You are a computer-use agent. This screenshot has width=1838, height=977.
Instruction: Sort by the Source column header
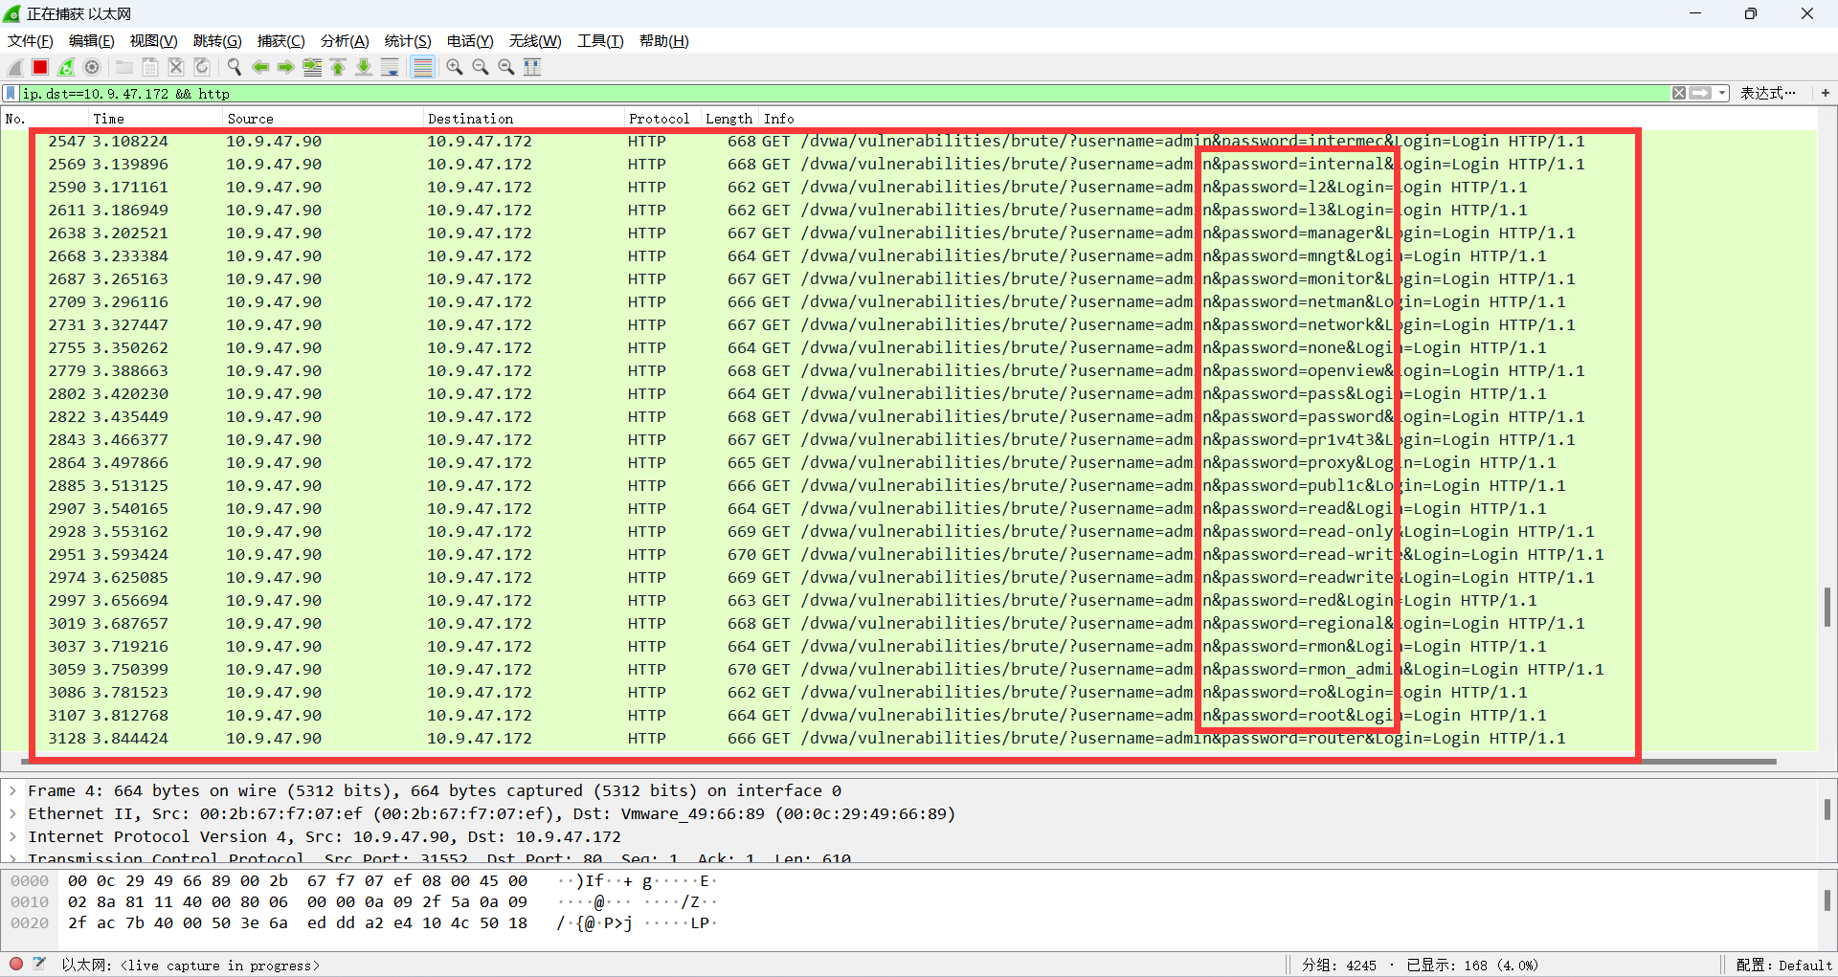323,119
